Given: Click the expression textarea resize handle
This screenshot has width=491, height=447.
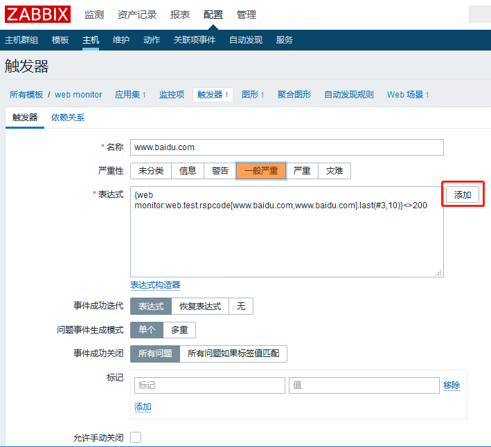Looking at the screenshot, I should 438,273.
